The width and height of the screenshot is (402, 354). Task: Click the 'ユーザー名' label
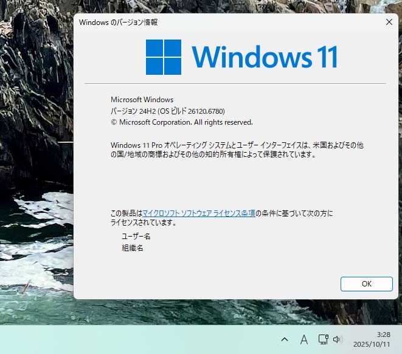(136, 236)
